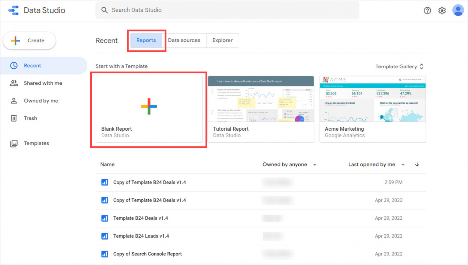Click the Shared with me people icon

pos(14,83)
